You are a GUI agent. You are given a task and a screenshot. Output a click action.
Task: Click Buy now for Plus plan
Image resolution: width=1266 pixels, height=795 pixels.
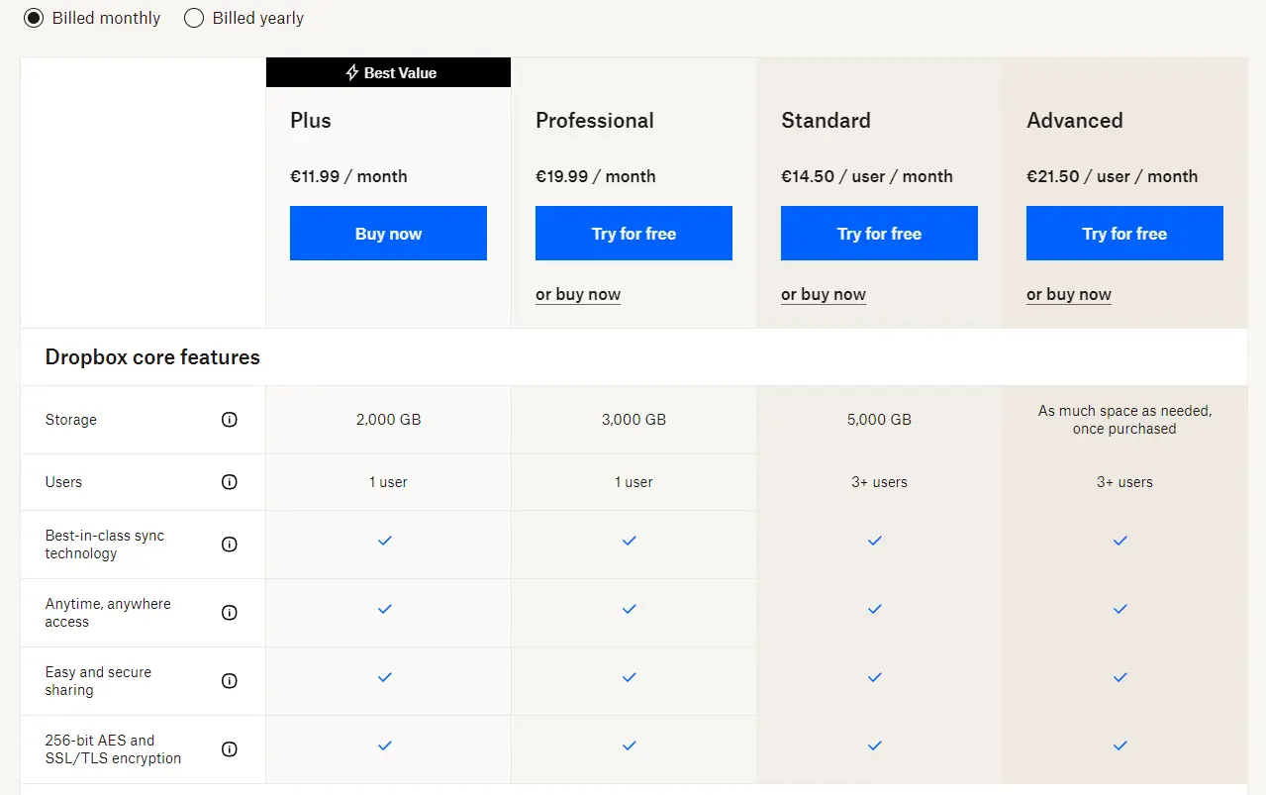click(388, 234)
